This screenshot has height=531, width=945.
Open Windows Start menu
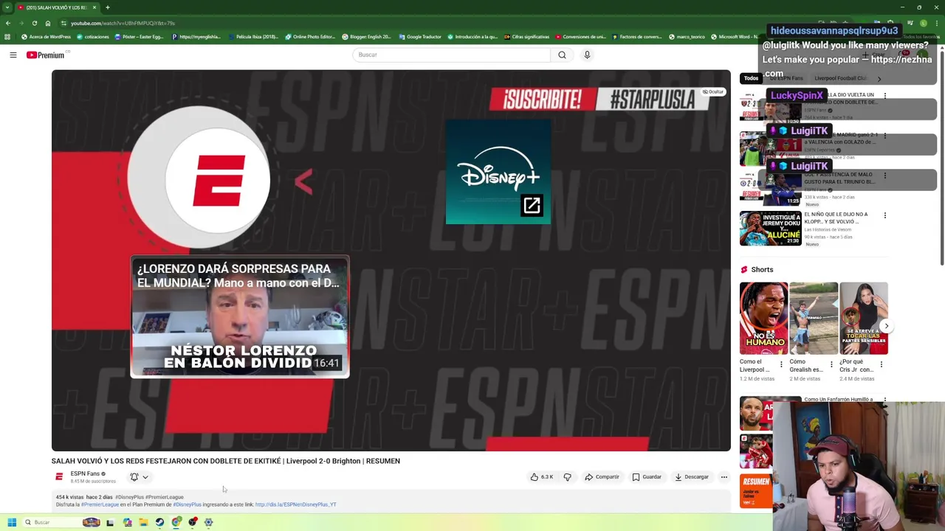click(12, 522)
